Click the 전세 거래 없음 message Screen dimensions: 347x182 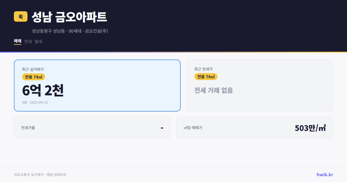point(213,91)
